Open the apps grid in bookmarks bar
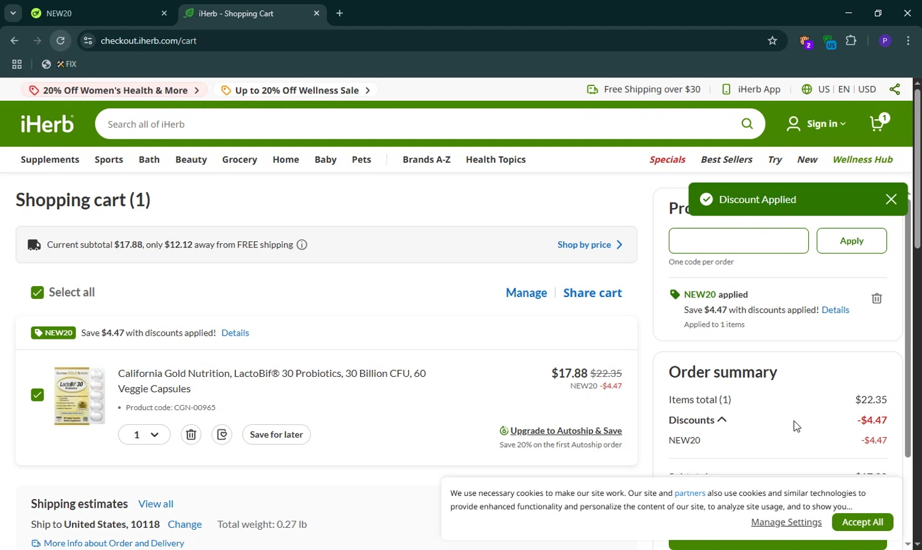 pos(17,64)
